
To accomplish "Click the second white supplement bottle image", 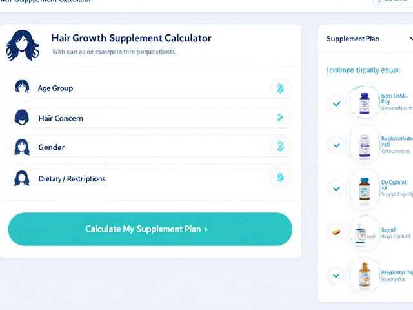I will click(x=364, y=145).
